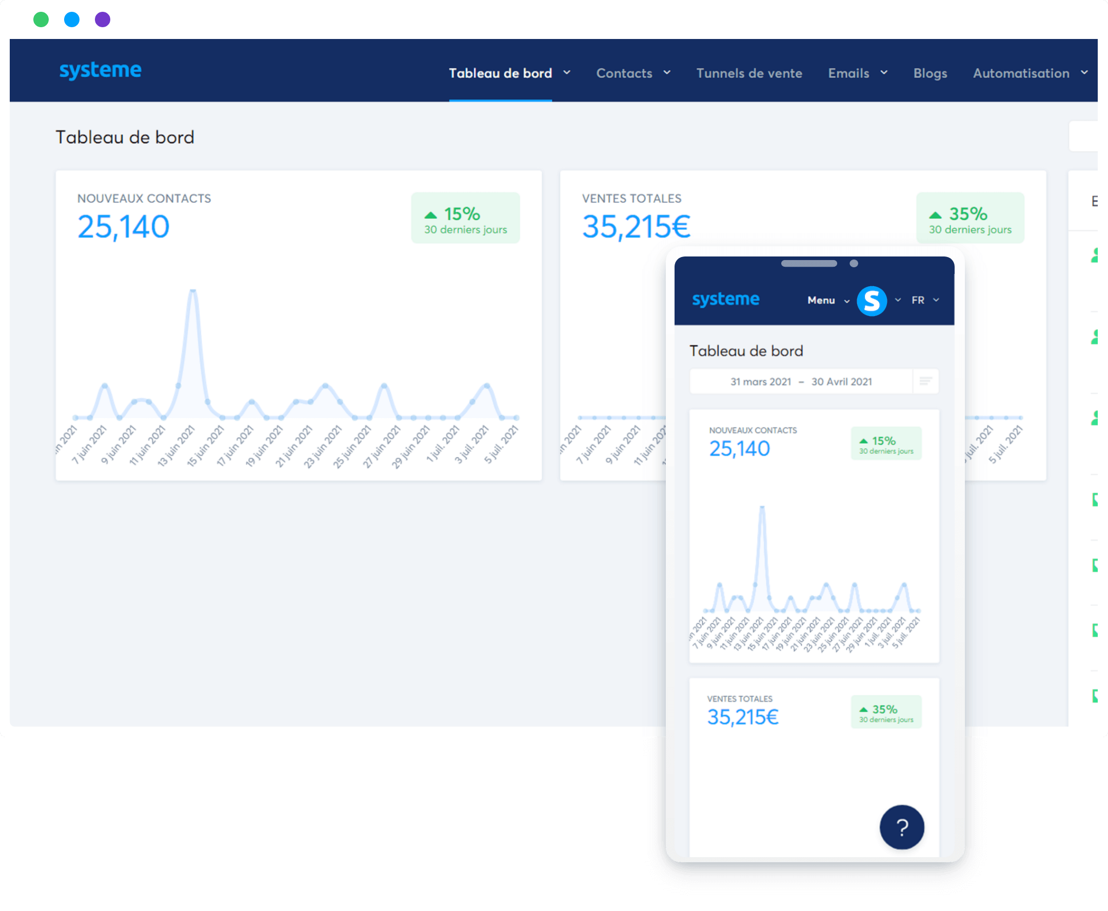1108x911 pixels.
Task: Click the filter lines icon beside date range
Action: [926, 382]
